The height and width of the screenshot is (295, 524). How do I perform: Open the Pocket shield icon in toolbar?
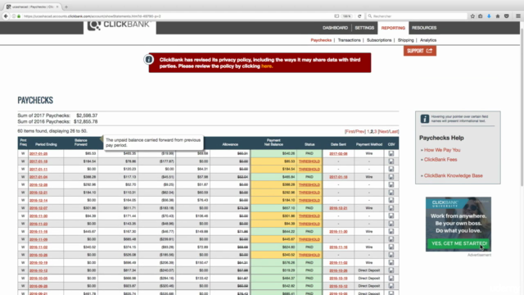click(507, 16)
